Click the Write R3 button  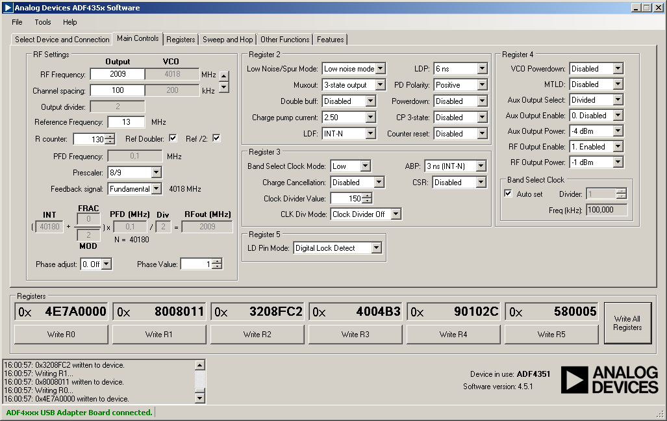coord(355,335)
